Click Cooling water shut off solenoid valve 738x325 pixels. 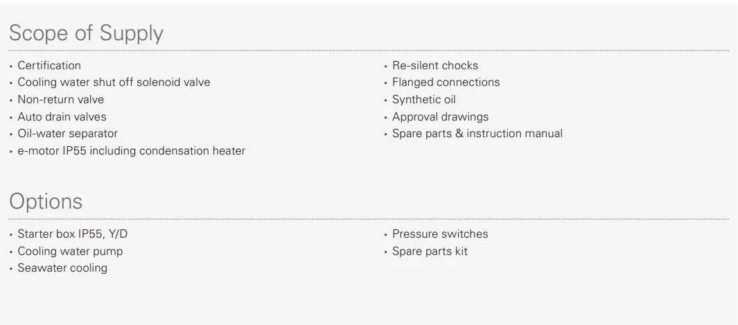[x=114, y=82]
